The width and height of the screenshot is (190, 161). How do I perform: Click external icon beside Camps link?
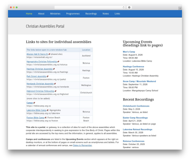click(x=34, y=103)
